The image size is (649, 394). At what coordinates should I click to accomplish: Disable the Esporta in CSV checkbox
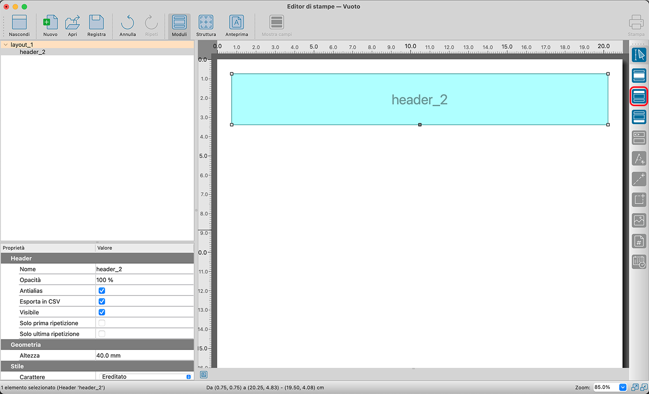point(102,301)
